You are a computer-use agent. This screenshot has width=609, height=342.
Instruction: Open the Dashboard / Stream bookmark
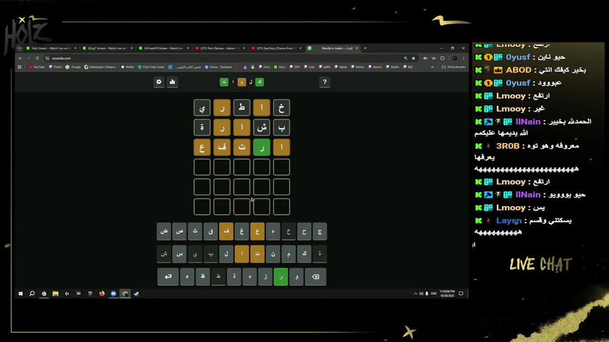coord(100,67)
